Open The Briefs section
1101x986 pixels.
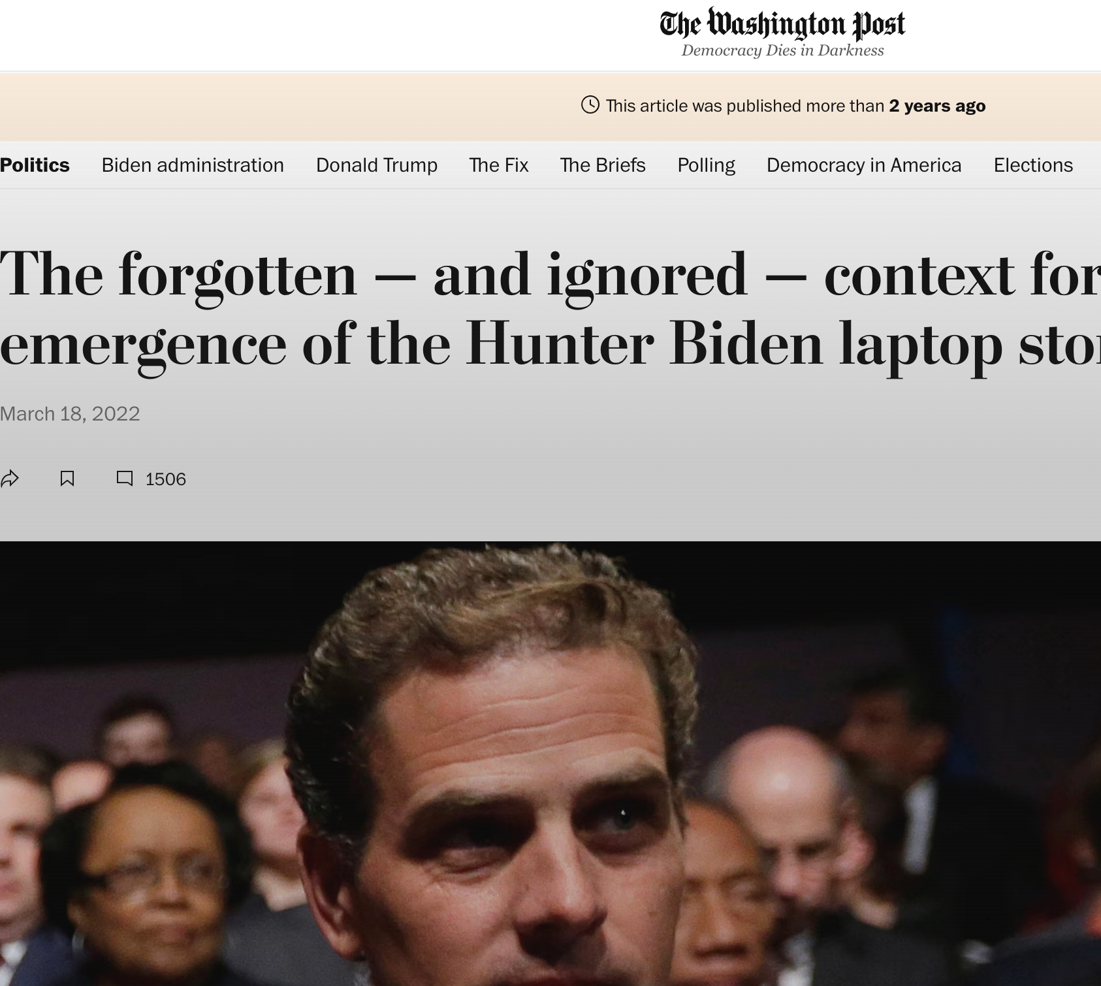[x=603, y=165]
